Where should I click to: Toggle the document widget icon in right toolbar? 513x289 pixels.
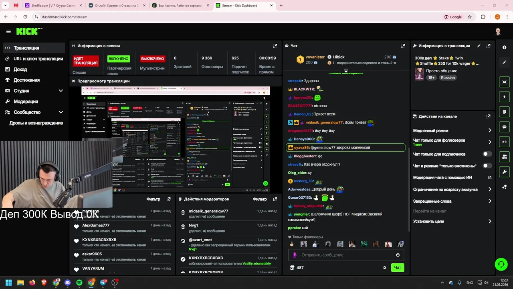(x=504, y=112)
